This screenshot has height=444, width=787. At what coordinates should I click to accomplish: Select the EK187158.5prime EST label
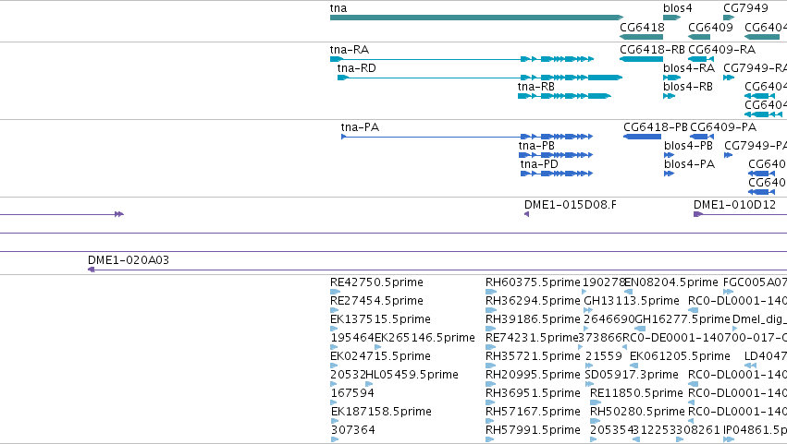click(381, 412)
